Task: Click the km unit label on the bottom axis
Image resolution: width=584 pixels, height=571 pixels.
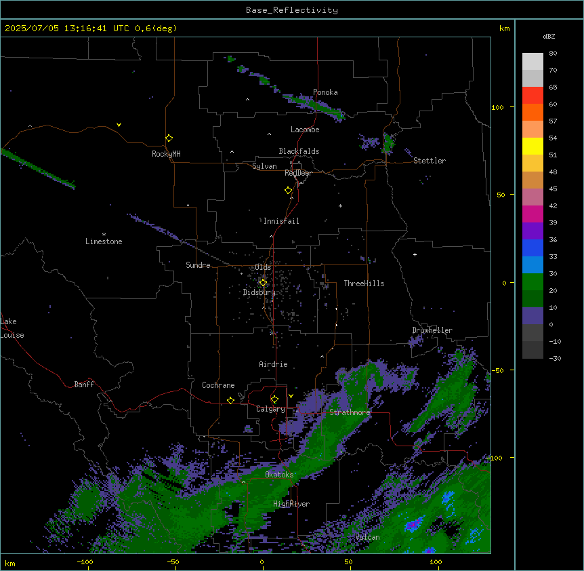Action: (10, 563)
